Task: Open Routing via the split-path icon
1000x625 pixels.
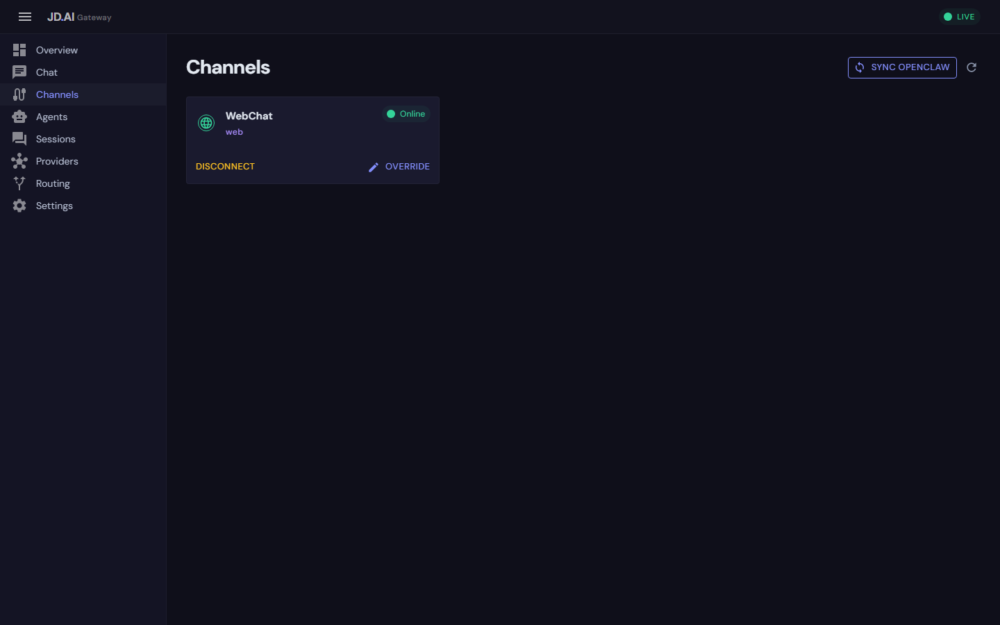Action: point(19,183)
